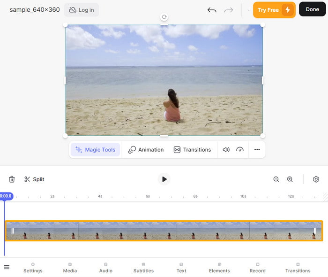Click the speed gauge icon

(x=240, y=150)
